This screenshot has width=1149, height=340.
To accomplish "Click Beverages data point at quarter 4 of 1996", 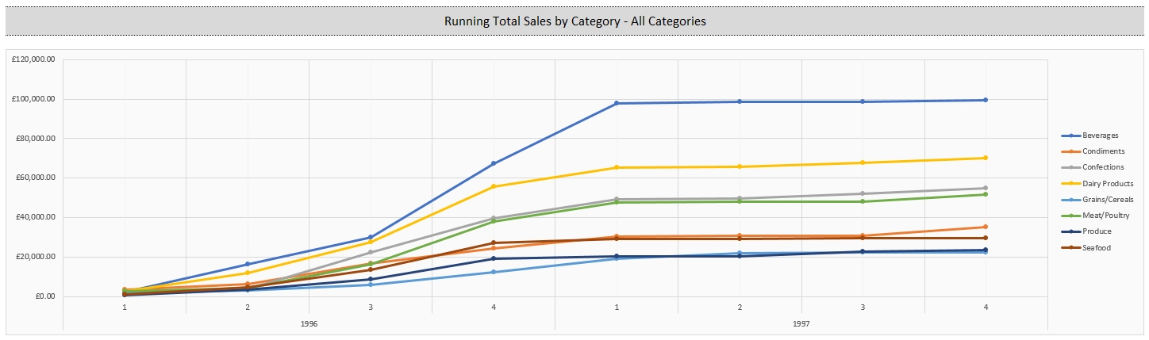I will coord(494,163).
